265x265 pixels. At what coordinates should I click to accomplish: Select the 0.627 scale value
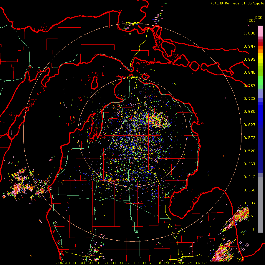pyautogui.click(x=249, y=125)
